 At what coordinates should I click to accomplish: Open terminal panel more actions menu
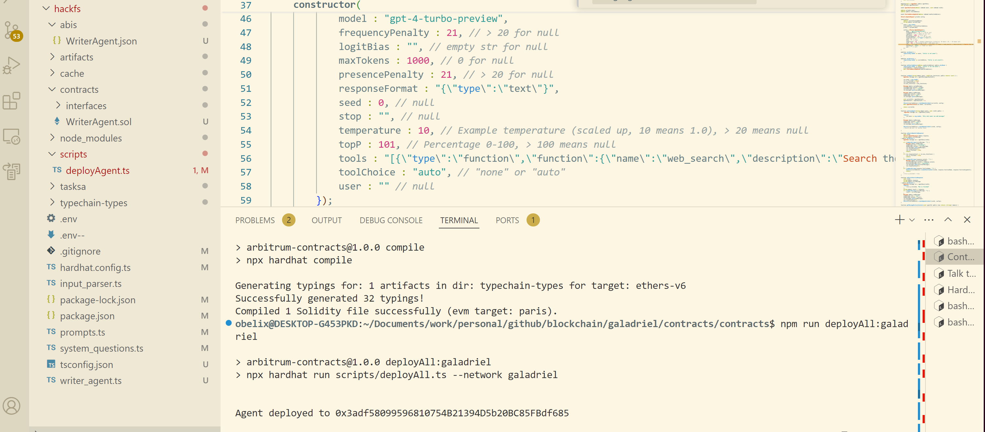929,220
